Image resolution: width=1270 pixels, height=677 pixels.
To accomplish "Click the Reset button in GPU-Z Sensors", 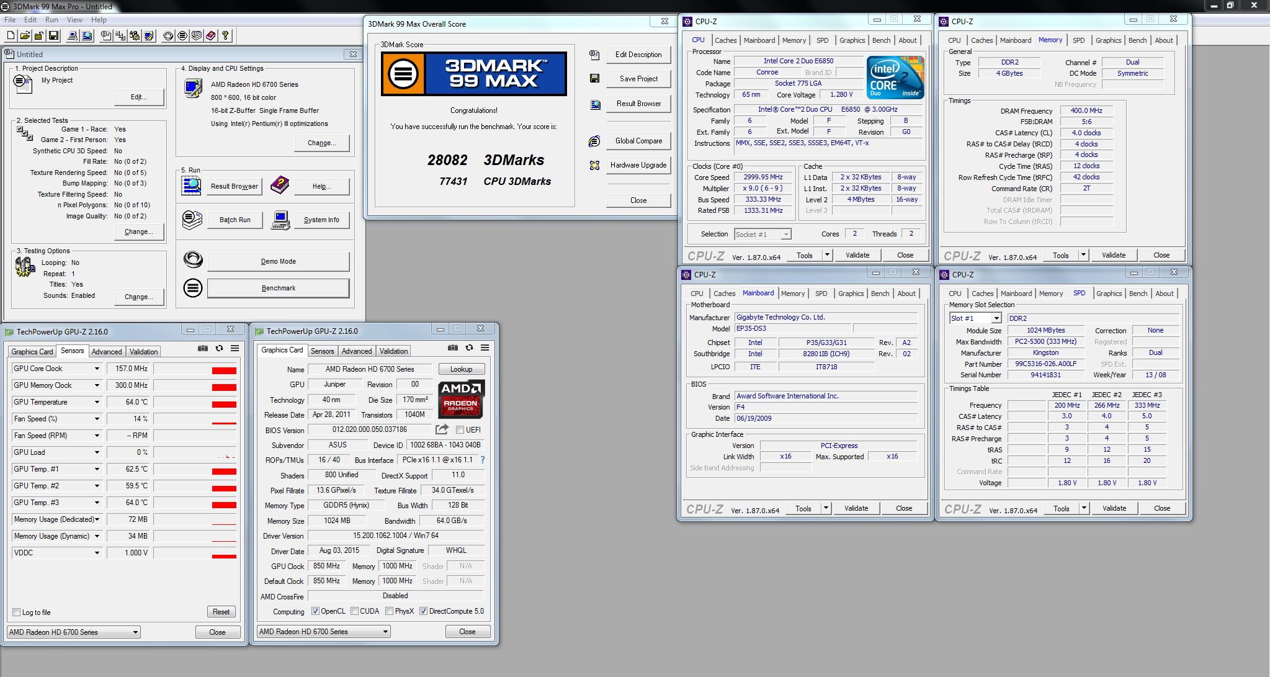I will click(221, 612).
